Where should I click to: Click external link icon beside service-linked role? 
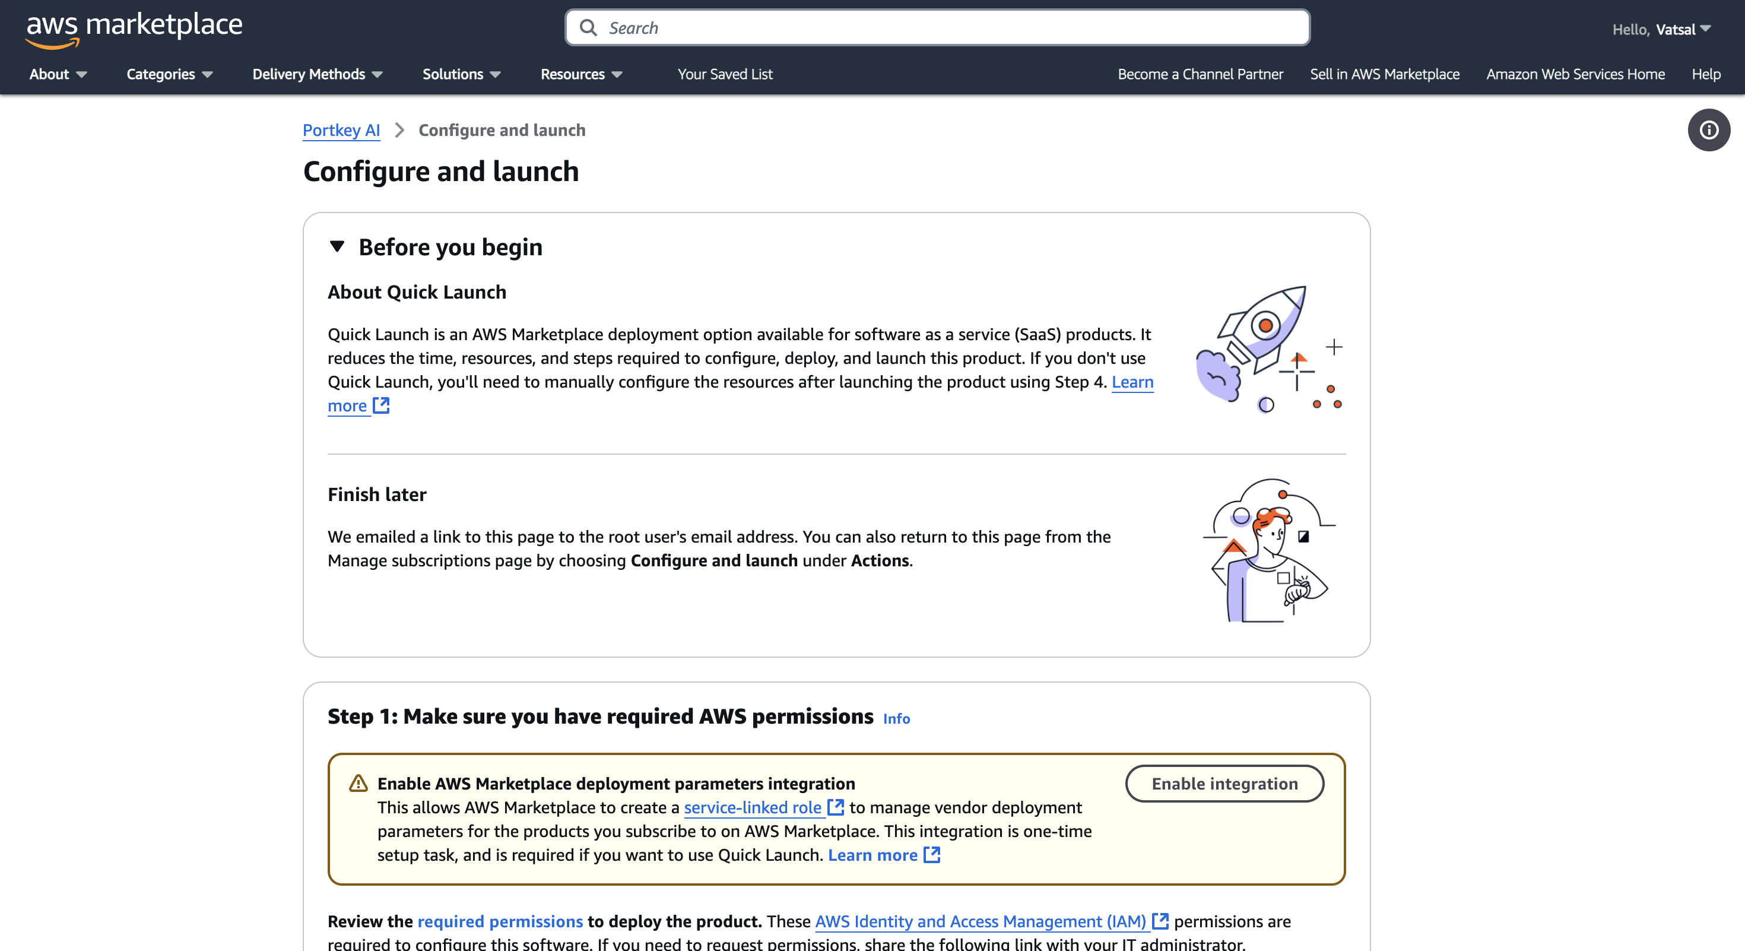836,807
